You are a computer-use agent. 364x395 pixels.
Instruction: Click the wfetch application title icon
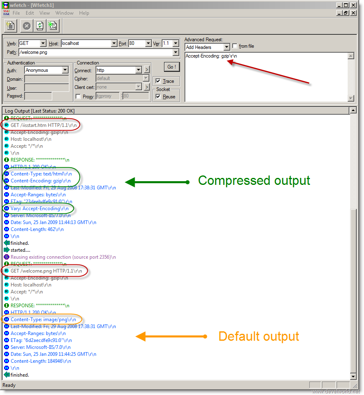tap(5, 5)
